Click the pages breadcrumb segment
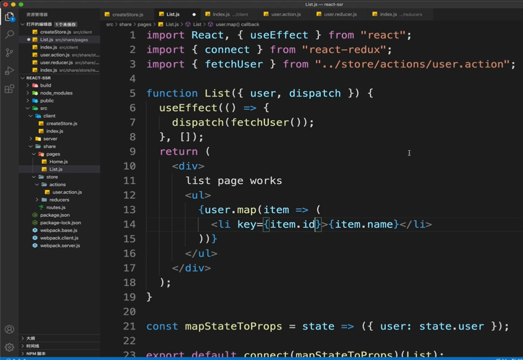This screenshot has width=523, height=360. pos(144,24)
